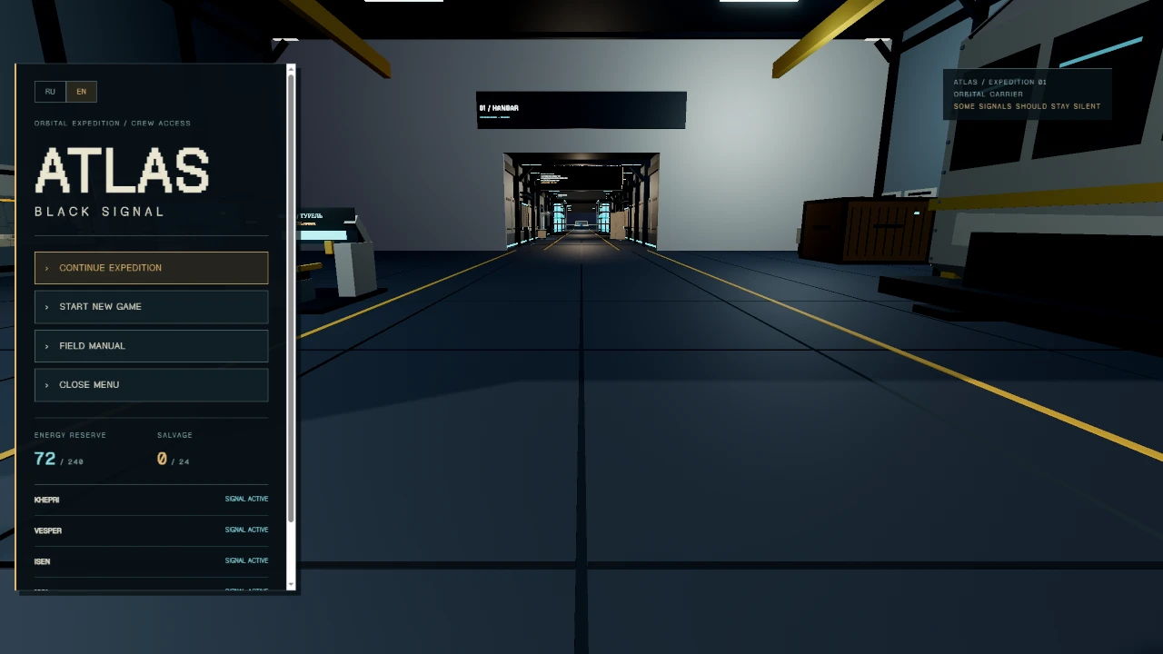Image resolution: width=1163 pixels, height=654 pixels.
Task: Click the ATLAS title logo
Action: click(122, 171)
